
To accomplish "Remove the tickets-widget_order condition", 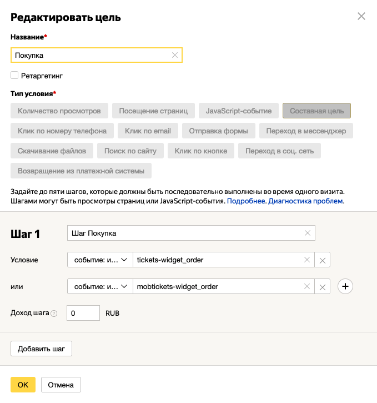I will [x=323, y=260].
